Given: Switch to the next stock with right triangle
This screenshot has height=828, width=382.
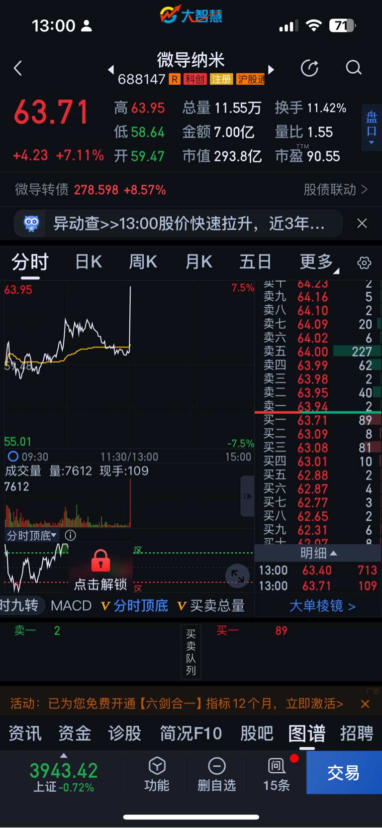Looking at the screenshot, I should (x=271, y=70).
